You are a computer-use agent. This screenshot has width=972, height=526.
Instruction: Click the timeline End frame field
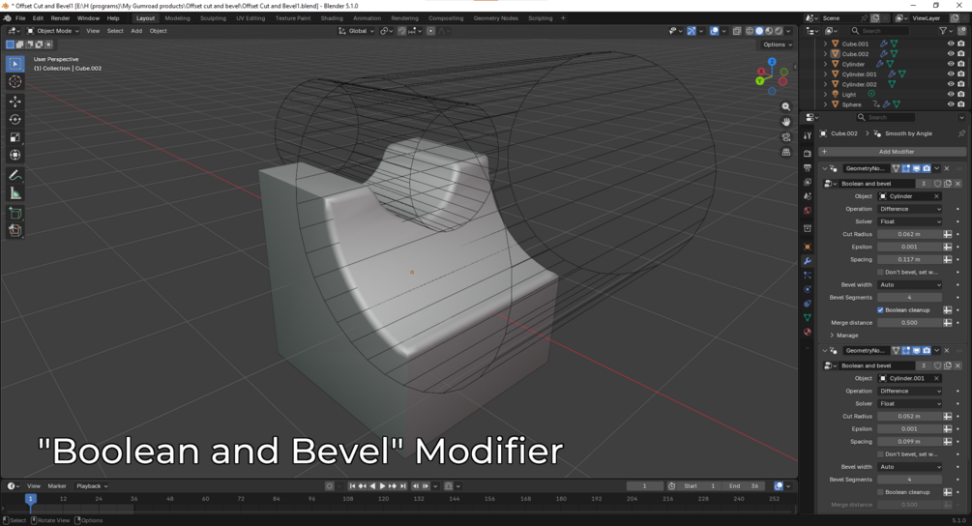click(x=745, y=486)
